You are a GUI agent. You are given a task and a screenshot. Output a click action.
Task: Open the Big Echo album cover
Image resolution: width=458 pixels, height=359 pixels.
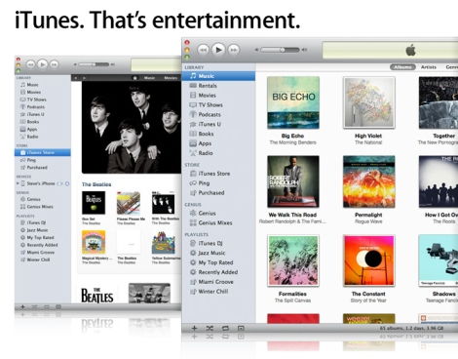[x=293, y=102]
